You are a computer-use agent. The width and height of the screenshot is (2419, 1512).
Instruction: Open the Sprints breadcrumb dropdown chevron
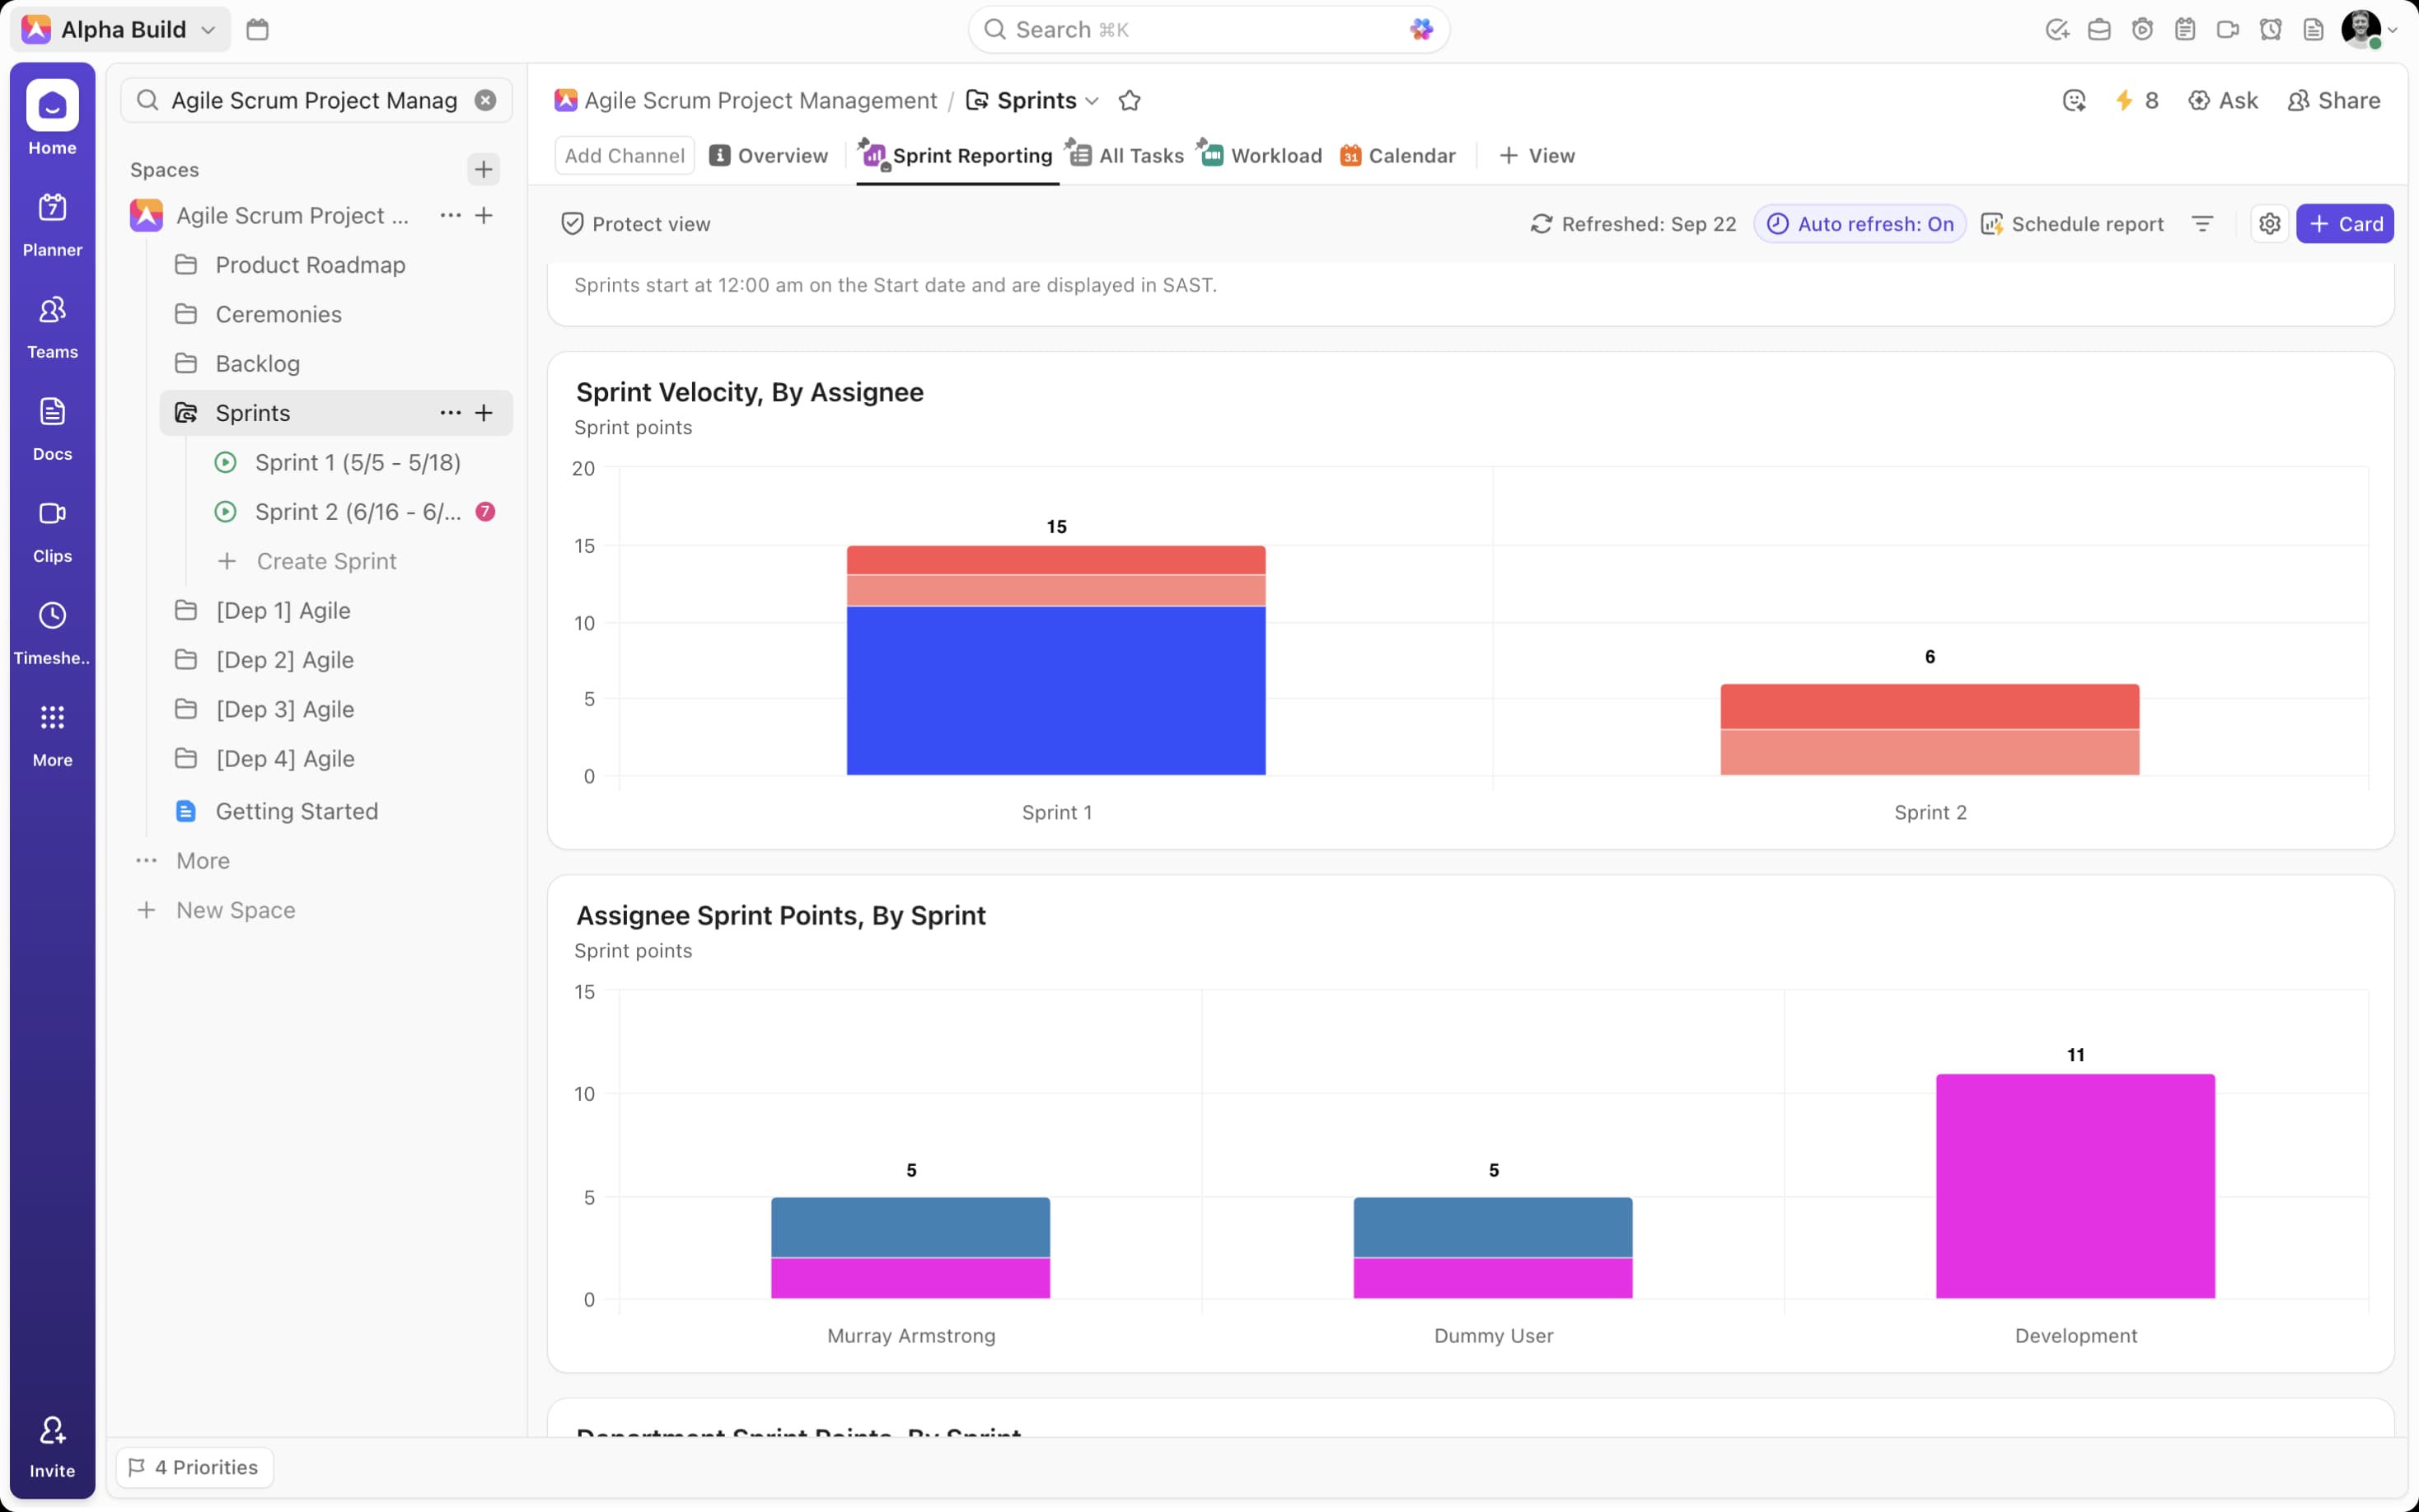pos(1093,101)
